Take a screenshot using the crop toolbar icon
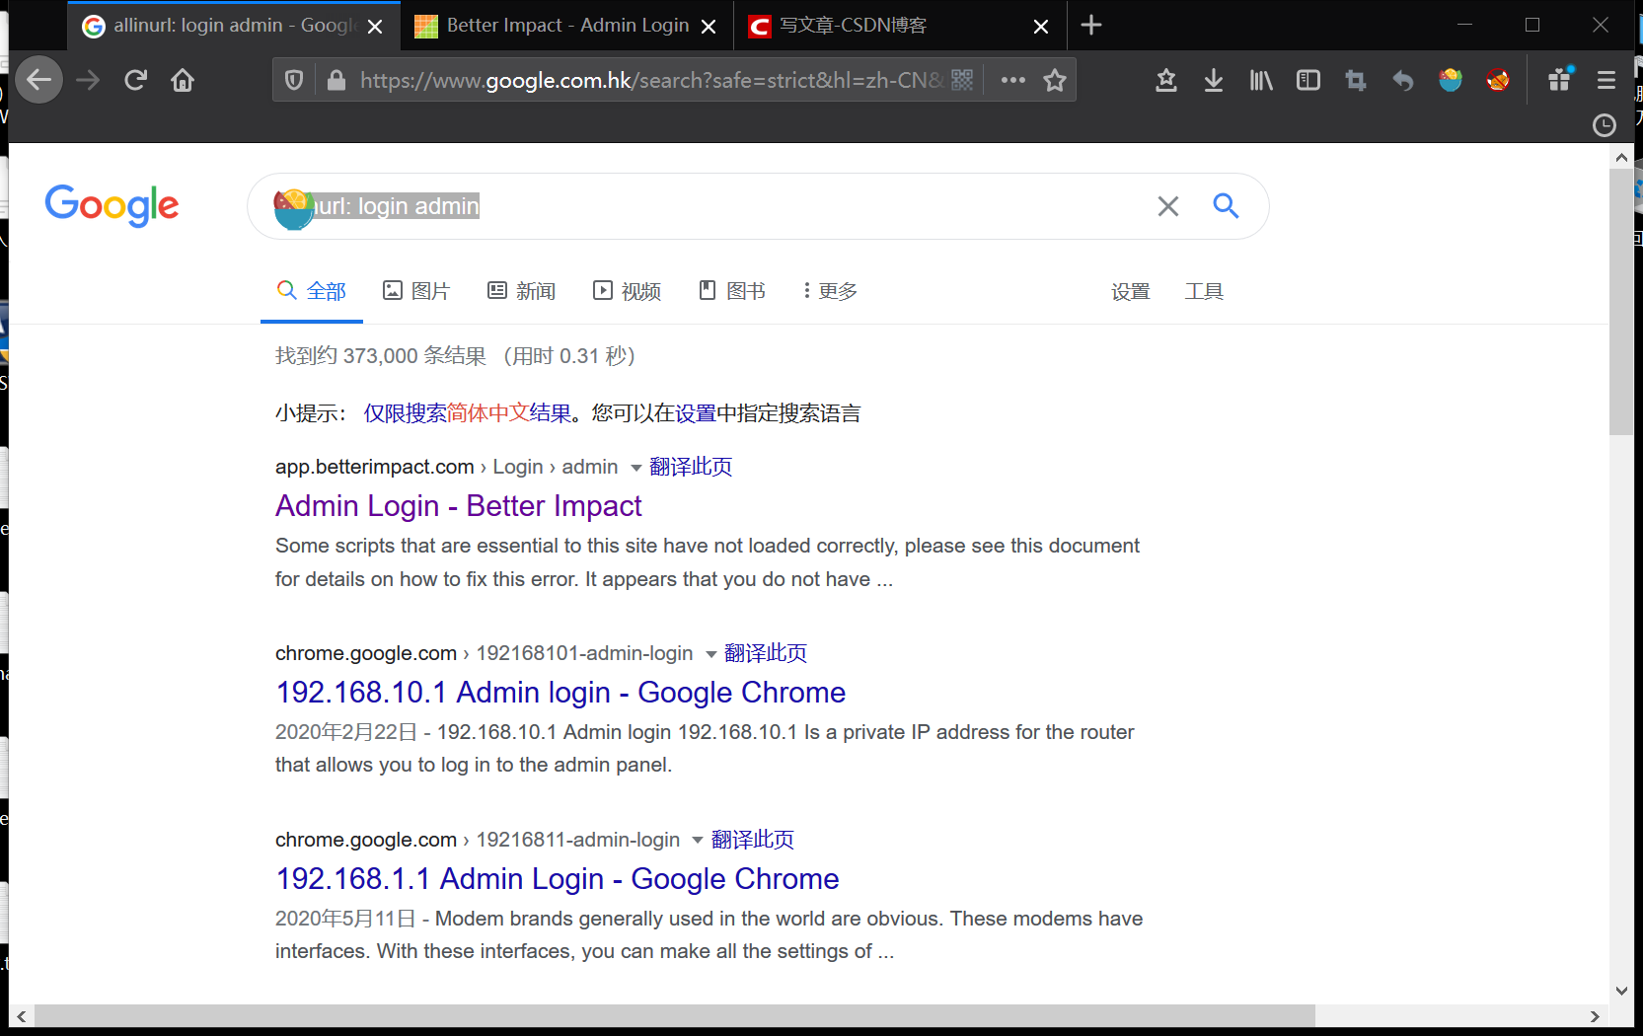Screen dimensions: 1643x1036 point(1355,80)
